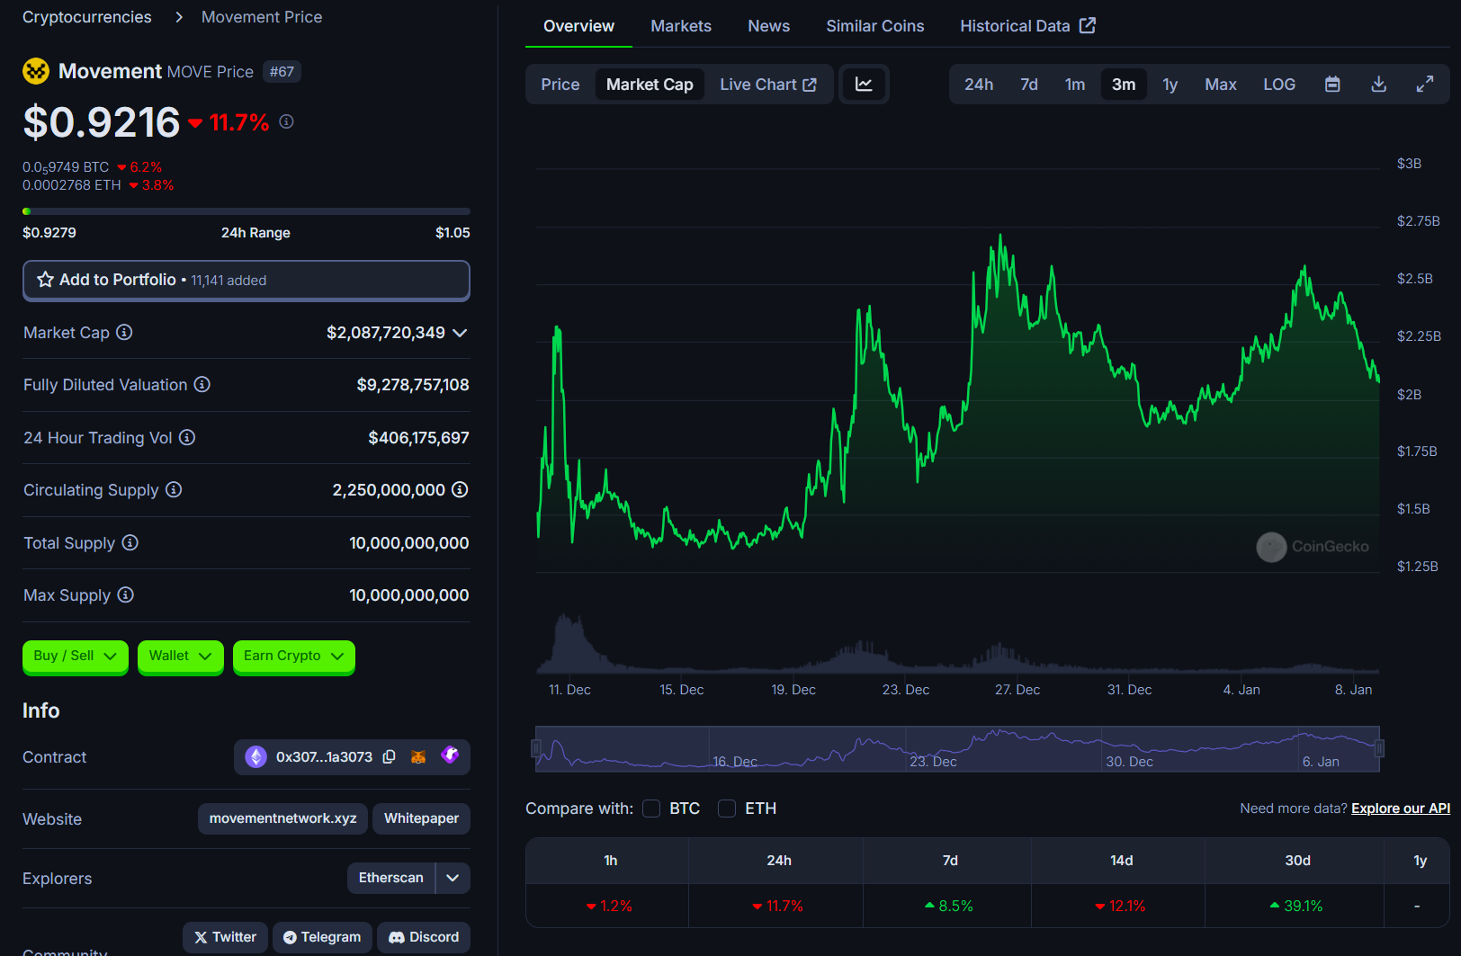Click the external-link icon on Live Chart
The height and width of the screenshot is (956, 1461).
(810, 85)
